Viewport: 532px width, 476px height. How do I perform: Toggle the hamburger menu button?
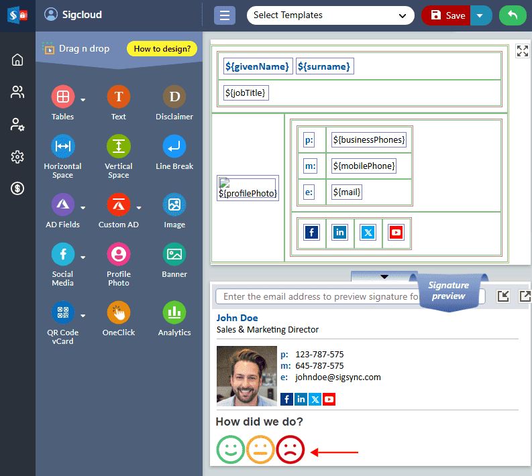224,15
